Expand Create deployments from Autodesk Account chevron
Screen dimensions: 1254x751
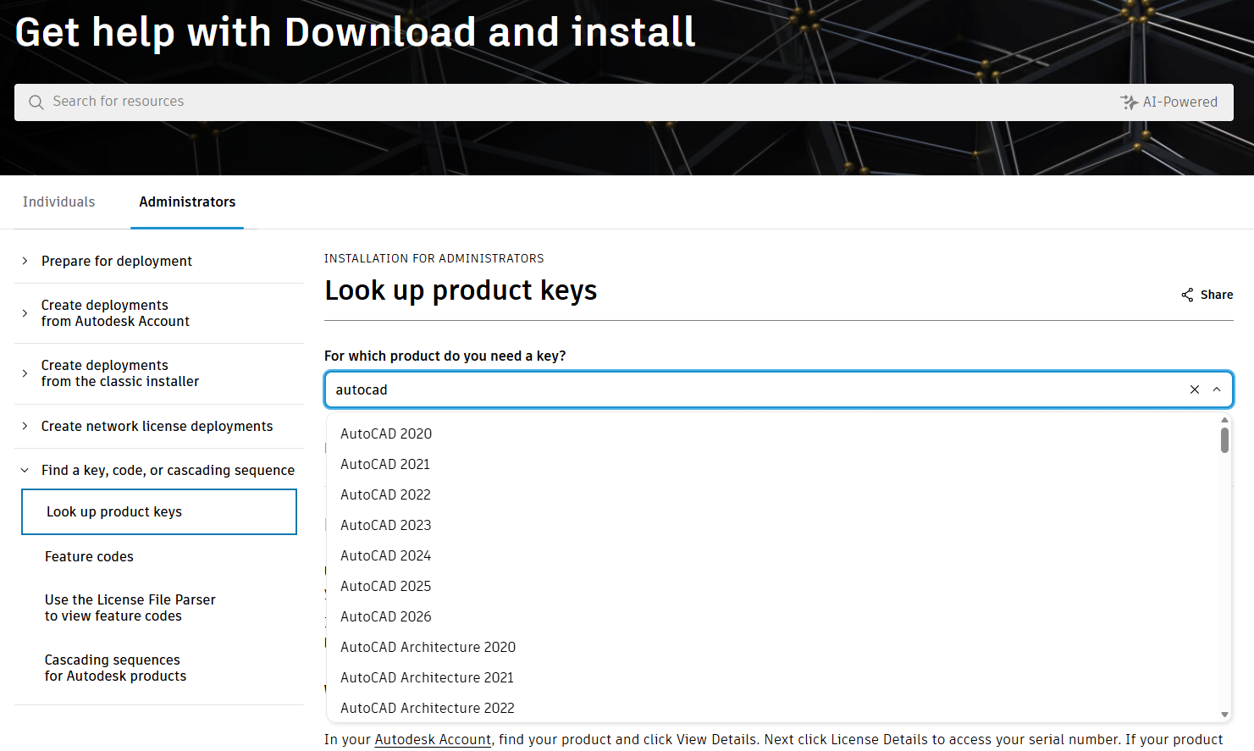25,313
